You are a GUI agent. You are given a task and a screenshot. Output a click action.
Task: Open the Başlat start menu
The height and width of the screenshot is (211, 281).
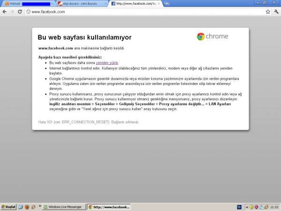[8, 207]
